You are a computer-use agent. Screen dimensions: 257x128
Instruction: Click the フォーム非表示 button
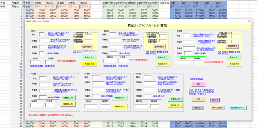[x=217, y=108]
